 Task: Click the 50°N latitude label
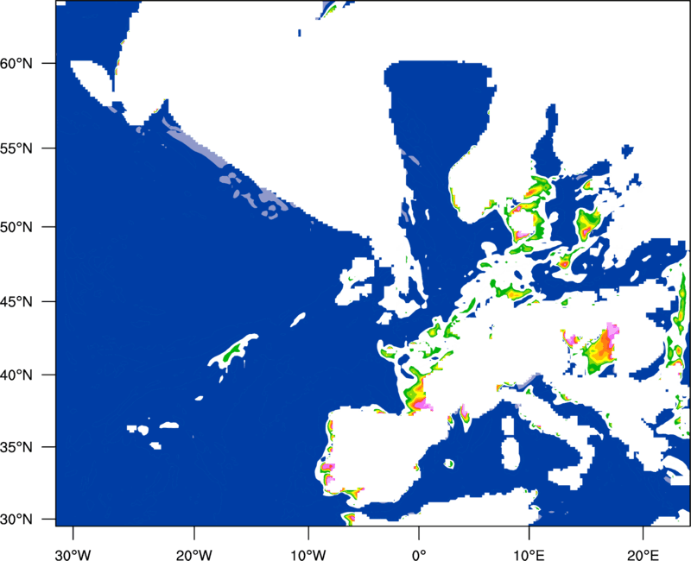click(x=16, y=227)
